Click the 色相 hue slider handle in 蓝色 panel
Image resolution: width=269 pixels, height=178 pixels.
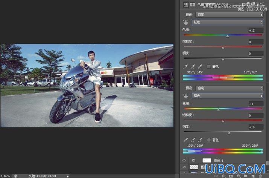pyautogui.click(x=218, y=109)
